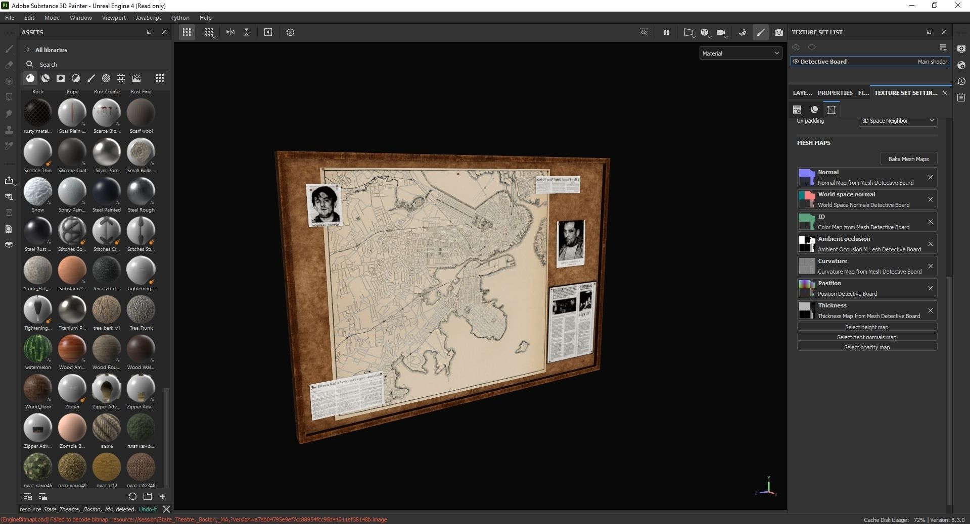Select the Paint brush tool in left toolbar

(9, 49)
